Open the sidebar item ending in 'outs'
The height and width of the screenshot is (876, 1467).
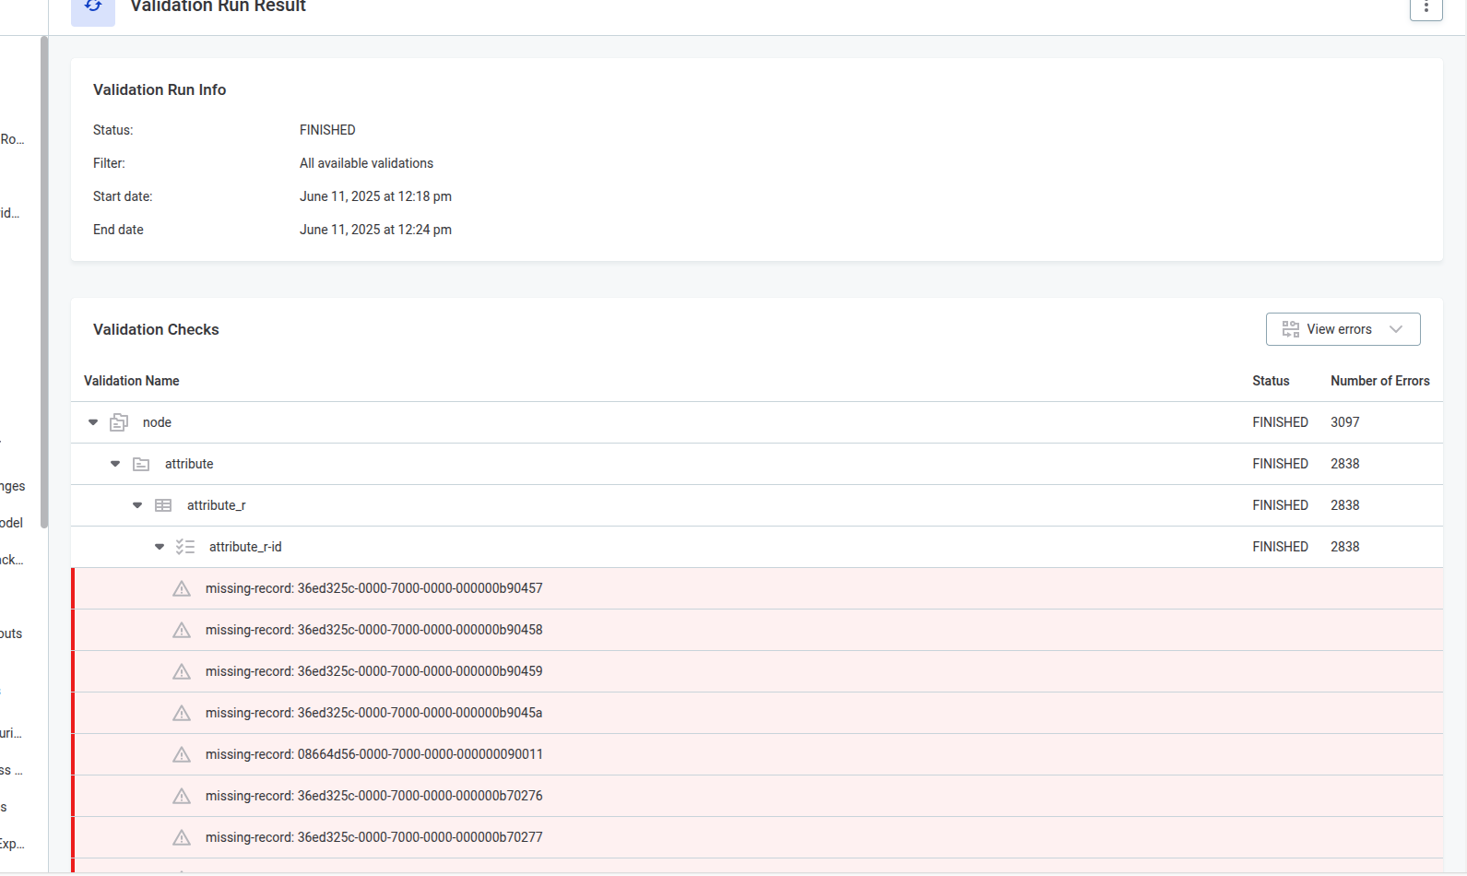pyautogui.click(x=11, y=633)
